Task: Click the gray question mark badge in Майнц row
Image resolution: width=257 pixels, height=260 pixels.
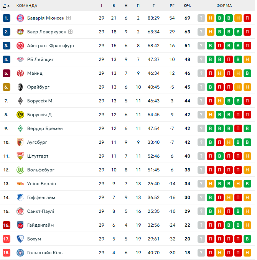Action: pos(201,73)
